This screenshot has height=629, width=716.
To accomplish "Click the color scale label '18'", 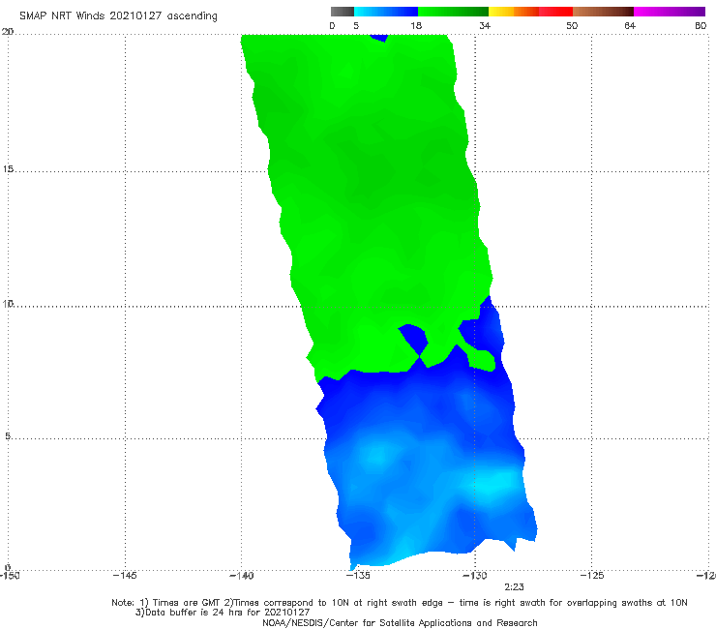I will [416, 25].
